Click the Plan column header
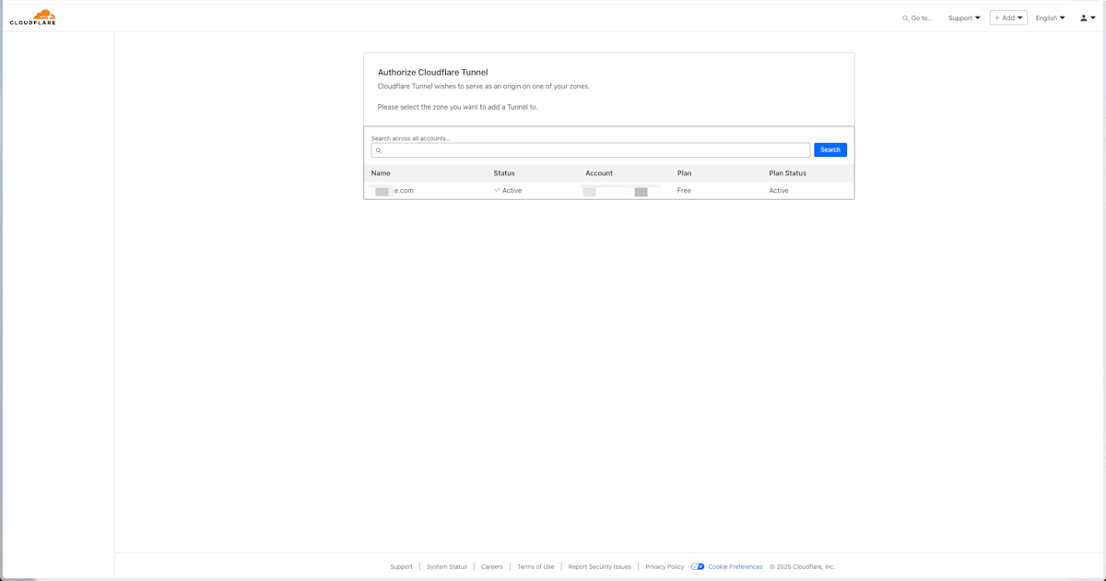The width and height of the screenshot is (1106, 581). pos(684,173)
